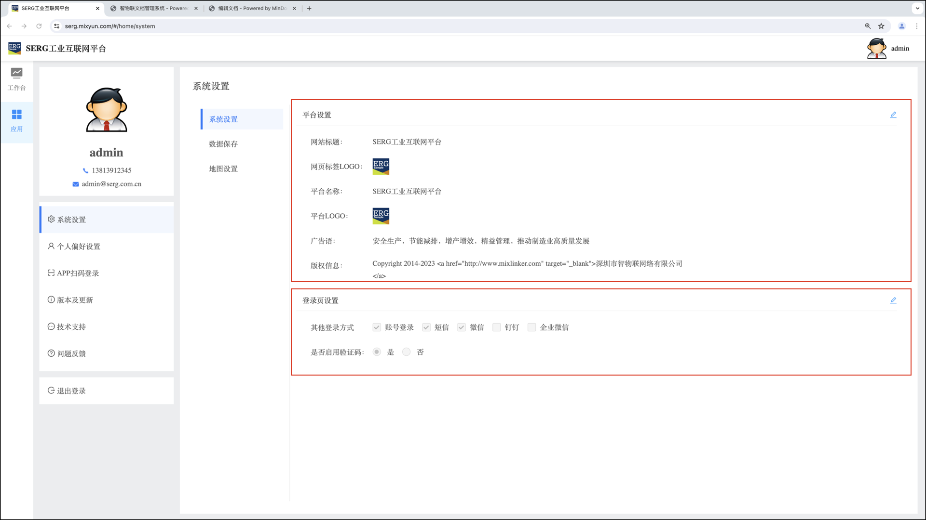
Task: Click the 网页标签LOGO image thumbnail
Action: point(381,167)
